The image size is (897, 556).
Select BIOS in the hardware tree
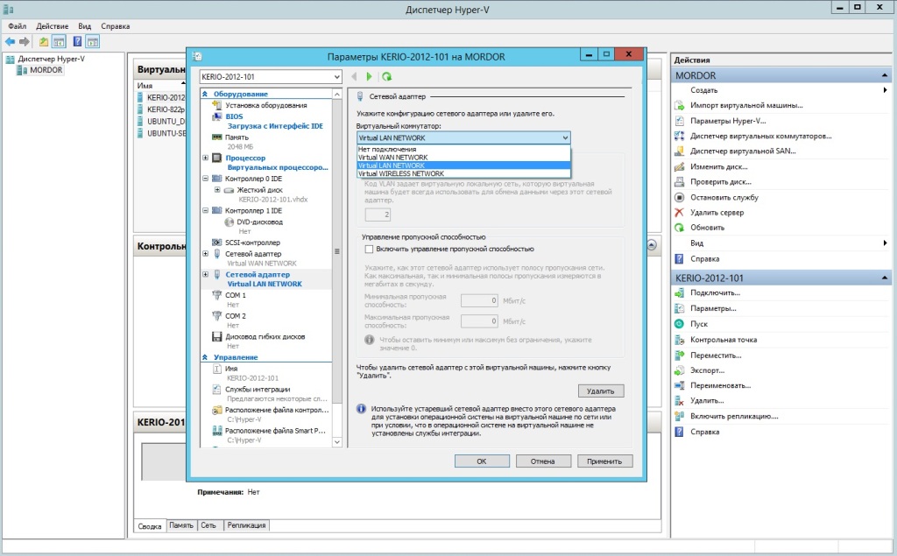coord(234,116)
